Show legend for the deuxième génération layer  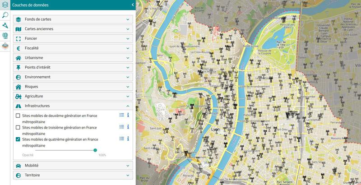(x=121, y=115)
